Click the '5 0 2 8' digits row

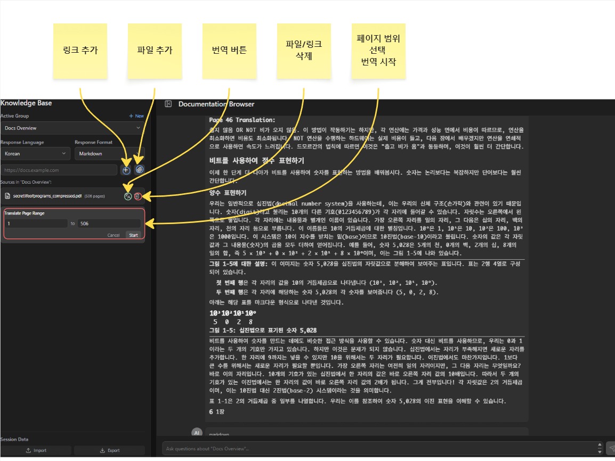coord(233,322)
